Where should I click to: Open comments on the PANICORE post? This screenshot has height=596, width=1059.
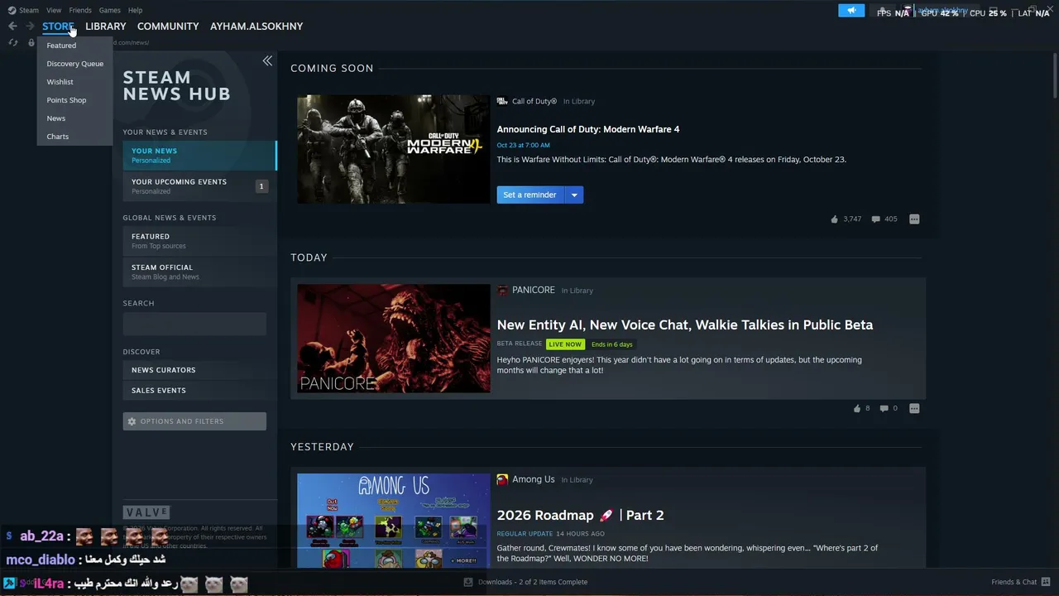(884, 408)
